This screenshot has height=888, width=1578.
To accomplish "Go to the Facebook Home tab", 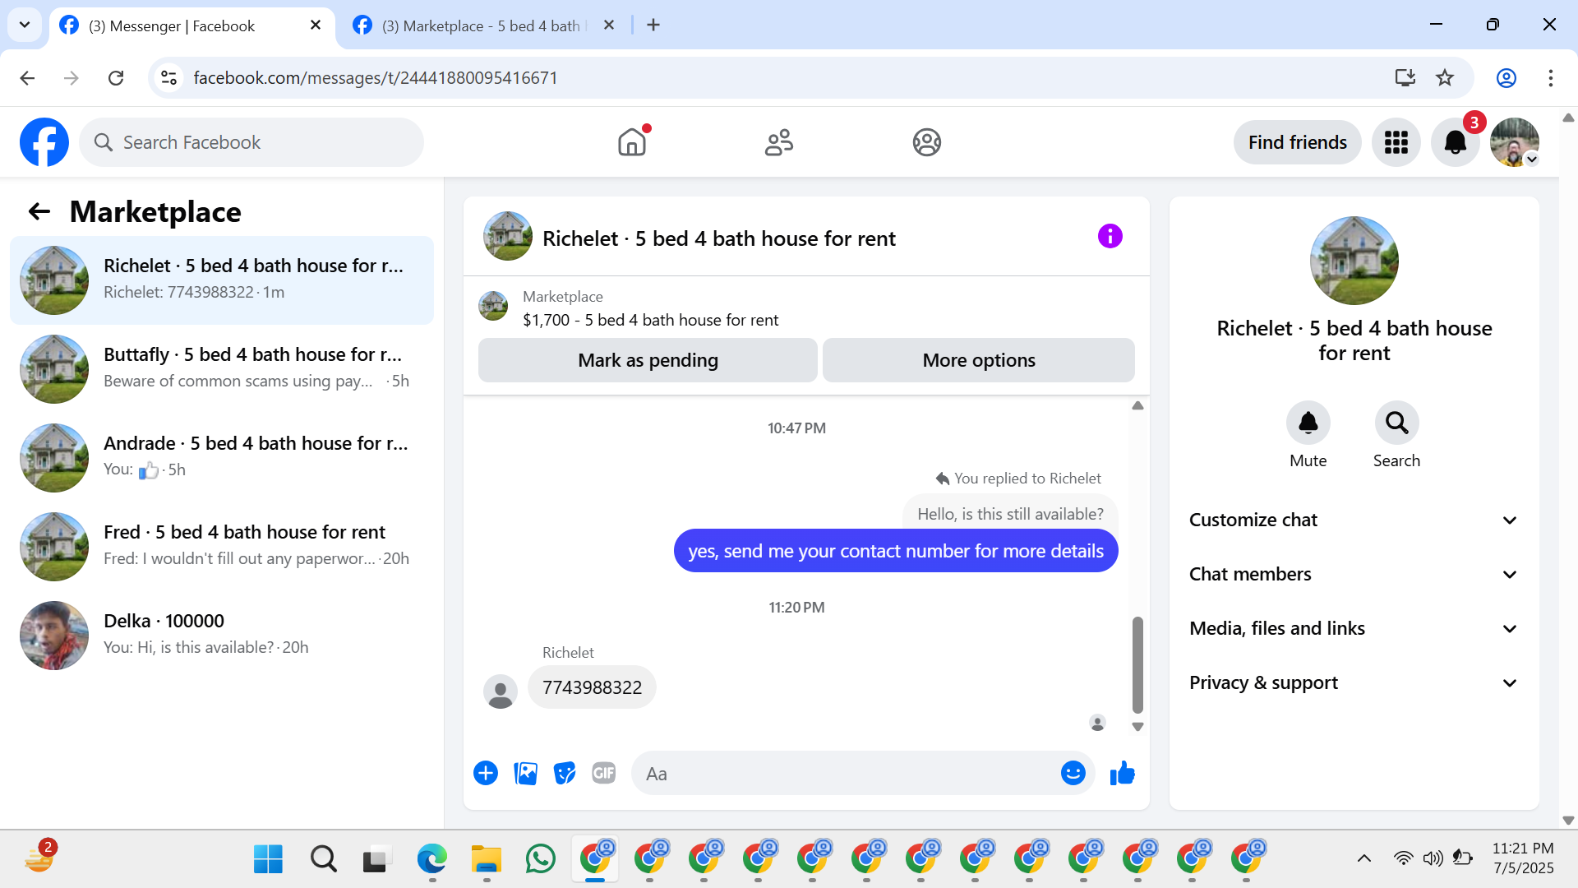I will (631, 142).
